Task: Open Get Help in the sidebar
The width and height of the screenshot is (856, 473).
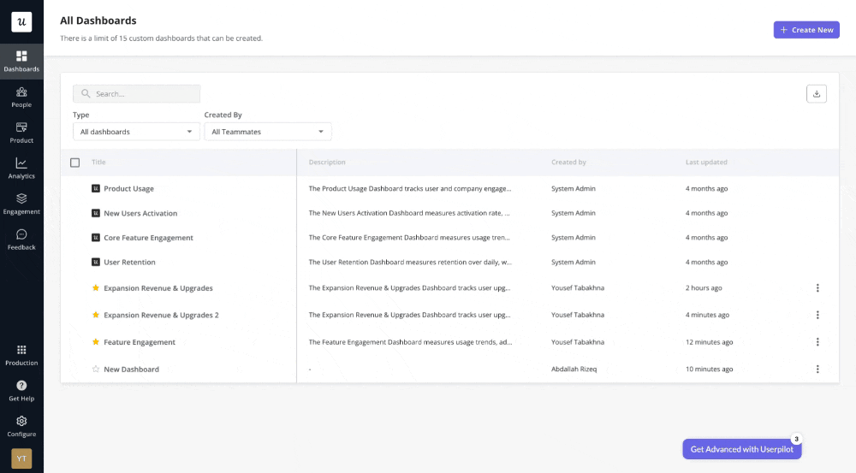Action: [21, 391]
